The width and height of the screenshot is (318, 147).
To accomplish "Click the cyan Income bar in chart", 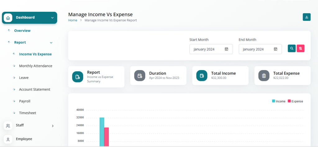I will click(102, 131).
